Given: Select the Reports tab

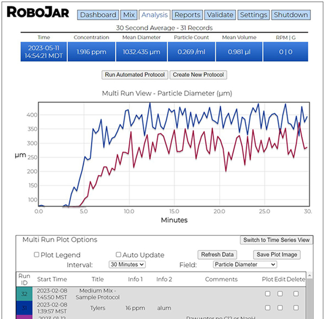Looking at the screenshot, I should point(187,15).
